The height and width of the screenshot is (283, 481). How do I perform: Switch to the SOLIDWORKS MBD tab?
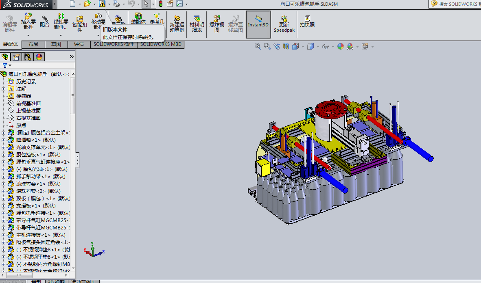(x=161, y=44)
